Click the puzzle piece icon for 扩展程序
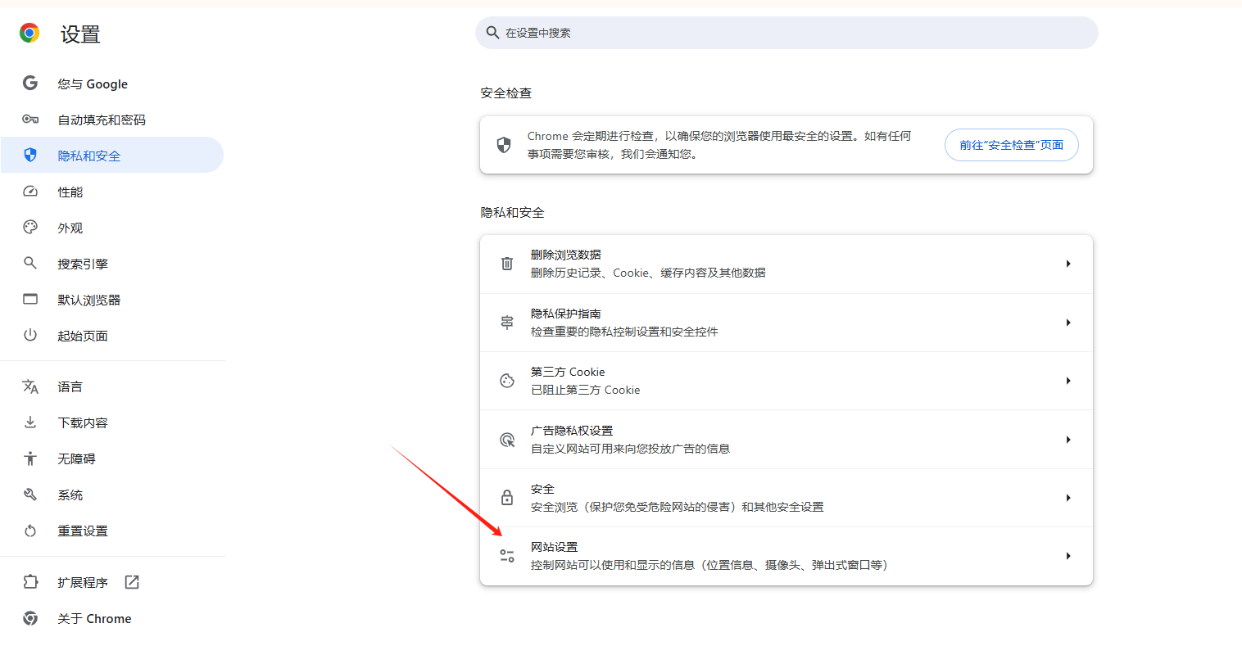The width and height of the screenshot is (1242, 664). click(30, 582)
